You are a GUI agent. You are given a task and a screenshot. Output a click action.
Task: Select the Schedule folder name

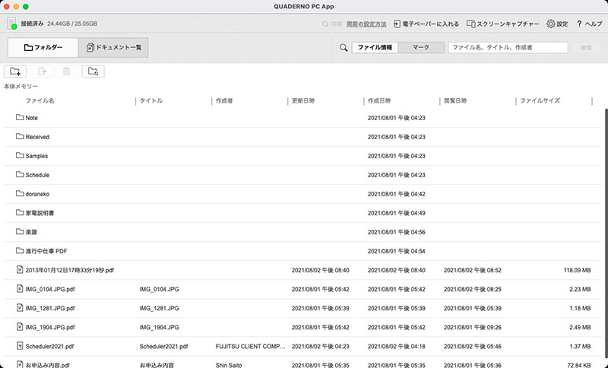click(37, 175)
